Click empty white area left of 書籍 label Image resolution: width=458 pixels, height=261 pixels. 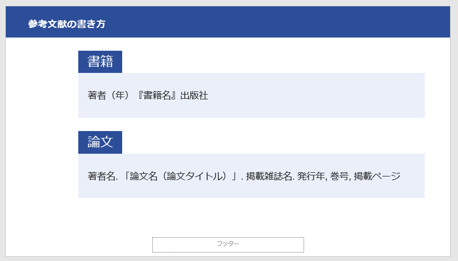pyautogui.click(x=42, y=62)
